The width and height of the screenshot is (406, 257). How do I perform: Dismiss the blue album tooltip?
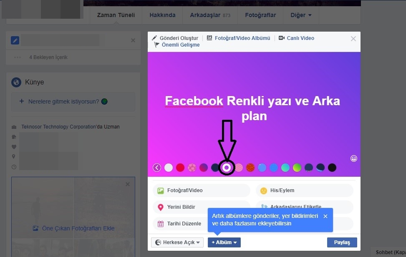coord(325,216)
